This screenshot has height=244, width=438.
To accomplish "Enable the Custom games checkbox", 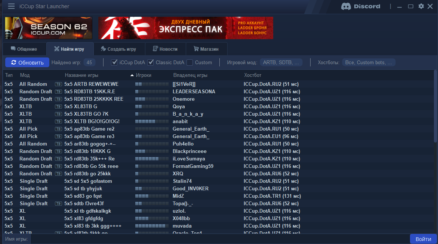I will tap(190, 62).
